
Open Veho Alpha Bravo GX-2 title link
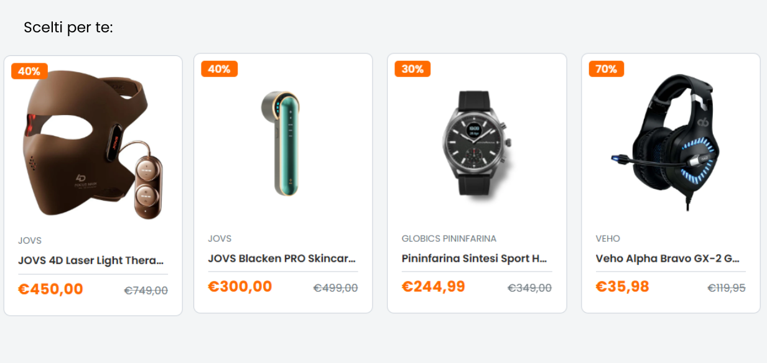[668, 259]
